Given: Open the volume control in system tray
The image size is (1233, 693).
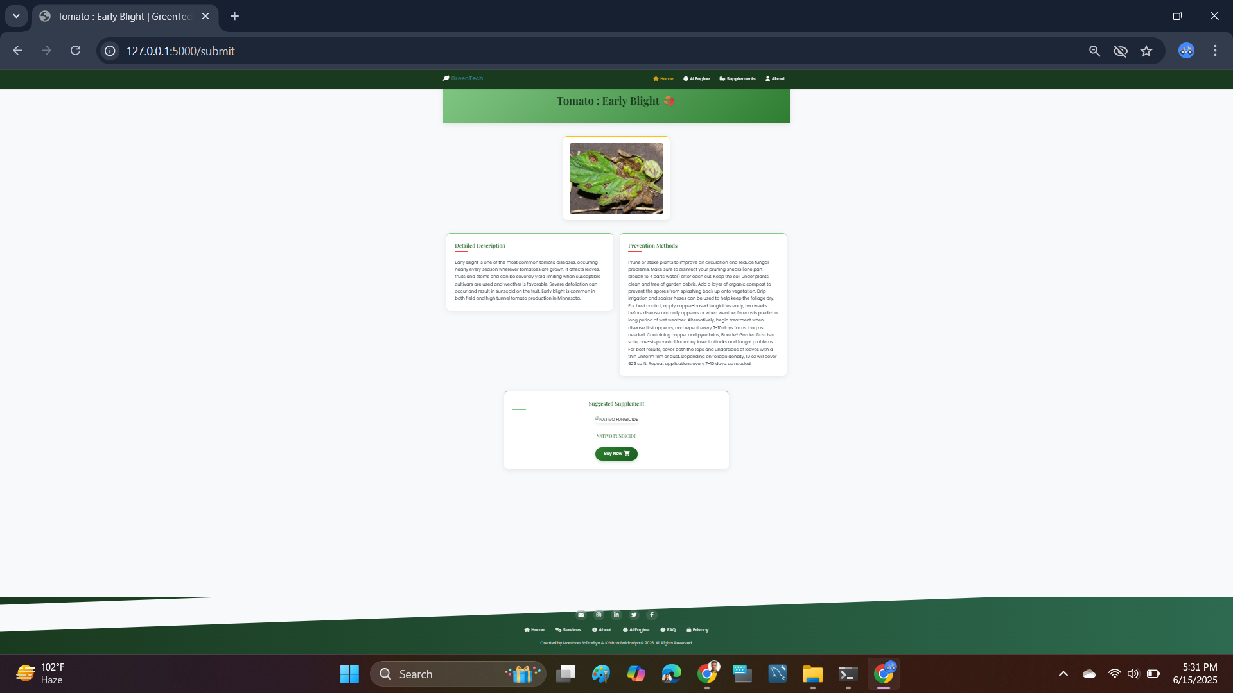Looking at the screenshot, I should tap(1133, 674).
